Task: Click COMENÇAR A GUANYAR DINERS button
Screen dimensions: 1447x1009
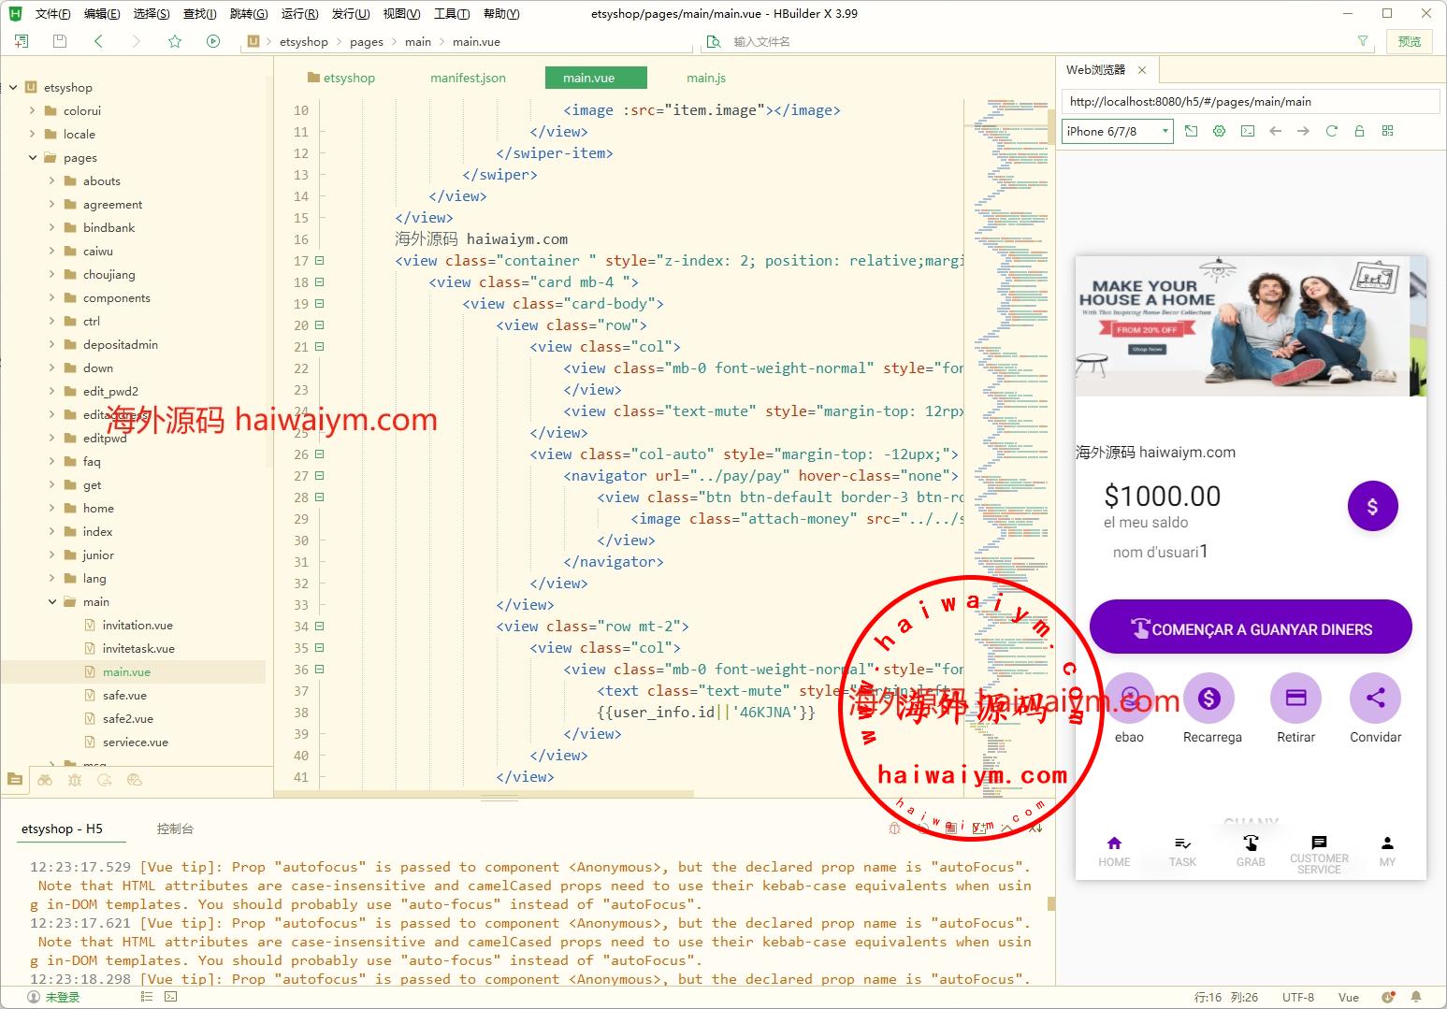Action: [1250, 628]
